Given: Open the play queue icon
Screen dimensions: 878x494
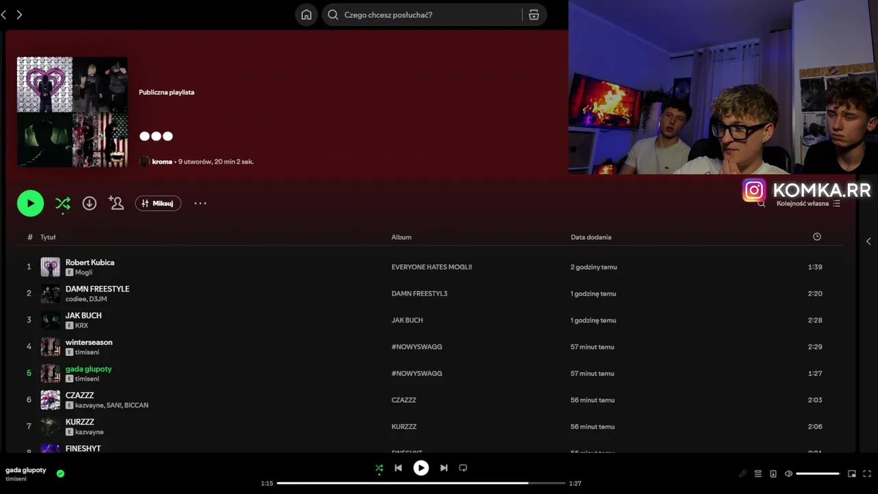Looking at the screenshot, I should click(x=758, y=473).
